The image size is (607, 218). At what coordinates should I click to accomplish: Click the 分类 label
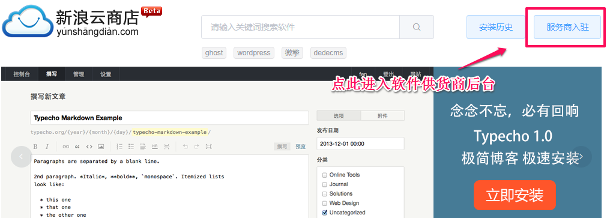tap(322, 160)
